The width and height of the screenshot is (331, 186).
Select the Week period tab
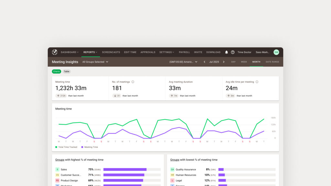pos(244,62)
